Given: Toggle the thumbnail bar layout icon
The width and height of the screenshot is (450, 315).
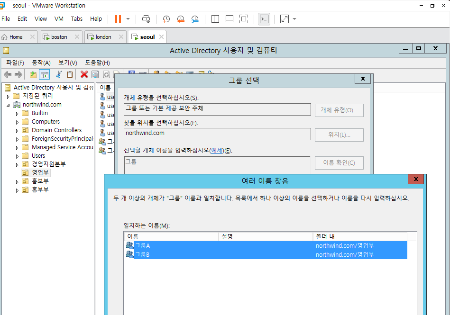Looking at the screenshot, I should pyautogui.click(x=230, y=19).
